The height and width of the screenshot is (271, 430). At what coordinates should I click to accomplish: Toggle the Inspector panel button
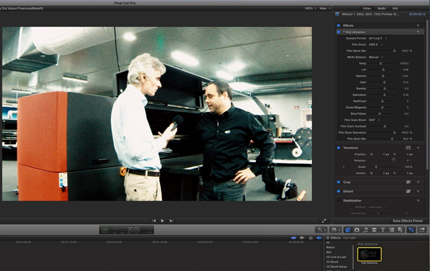click(411, 230)
